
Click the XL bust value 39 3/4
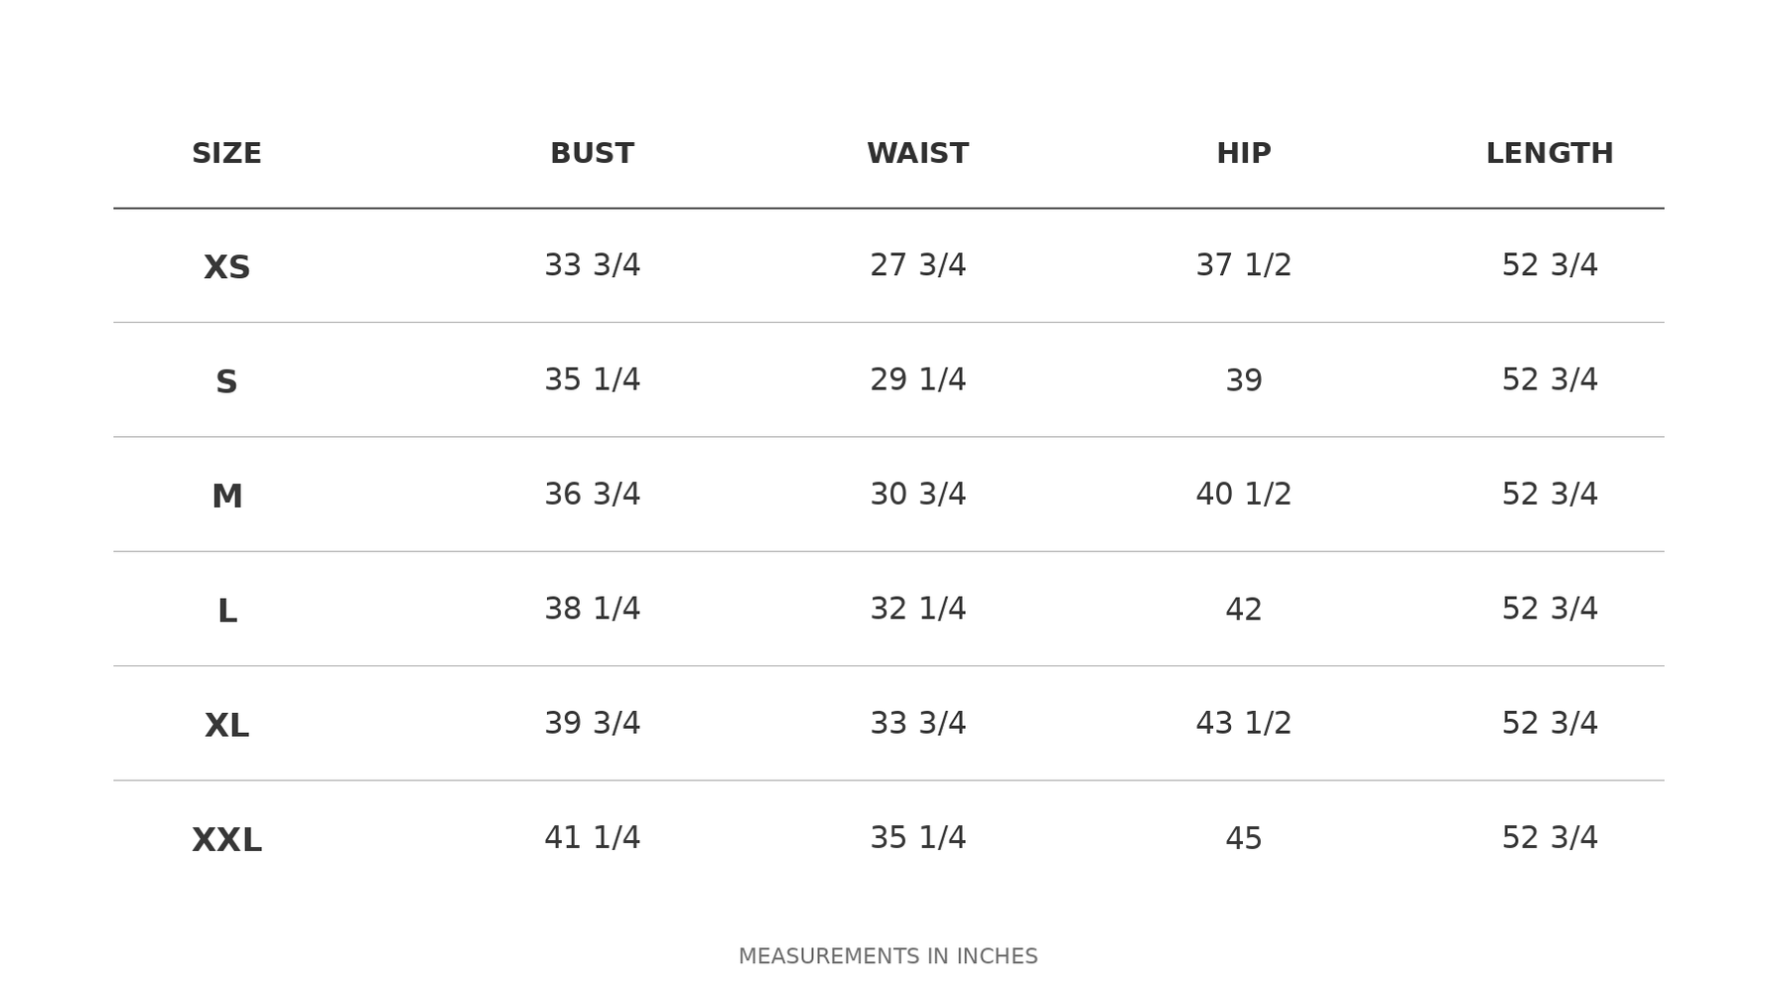pos(592,723)
